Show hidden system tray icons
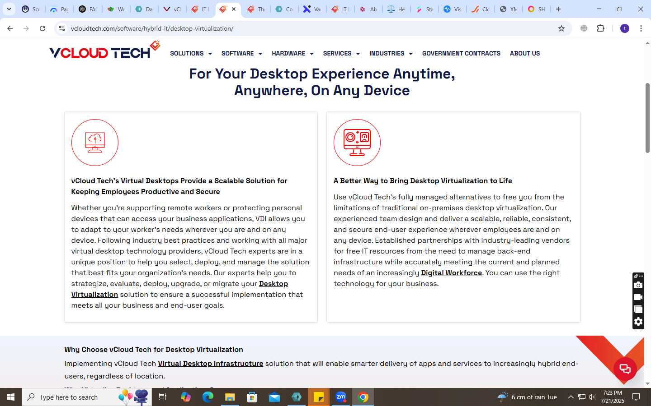This screenshot has width=651, height=406. pyautogui.click(x=571, y=397)
